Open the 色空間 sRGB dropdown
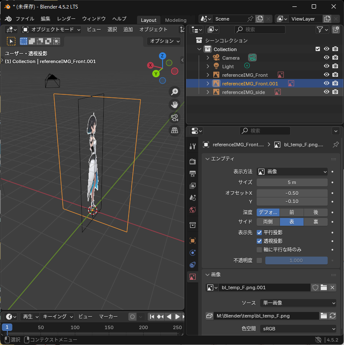This screenshot has width=344, height=345. [298, 329]
